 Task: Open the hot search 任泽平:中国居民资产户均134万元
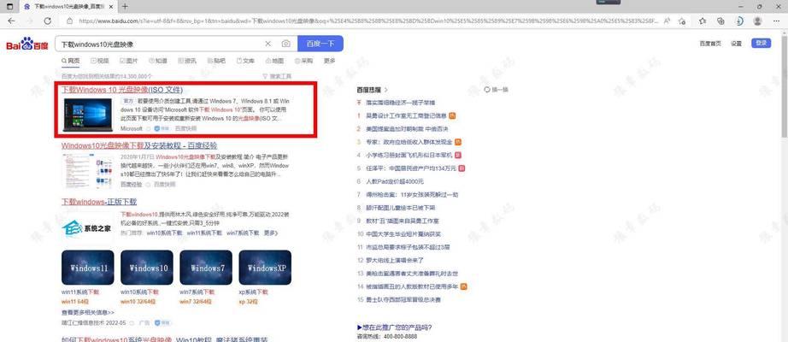[410, 168]
